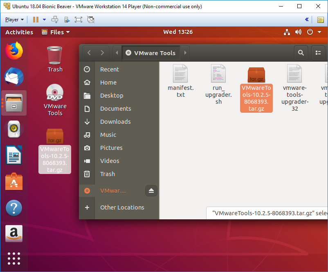Open search in the Files window
The image size is (328, 272).
coord(301,53)
